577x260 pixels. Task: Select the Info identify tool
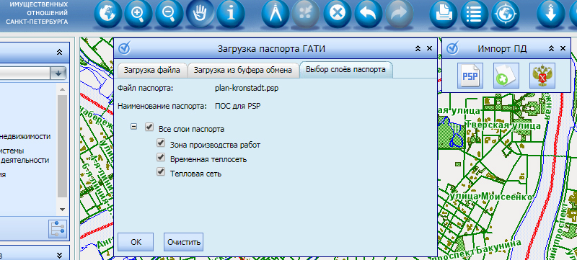[x=231, y=14]
